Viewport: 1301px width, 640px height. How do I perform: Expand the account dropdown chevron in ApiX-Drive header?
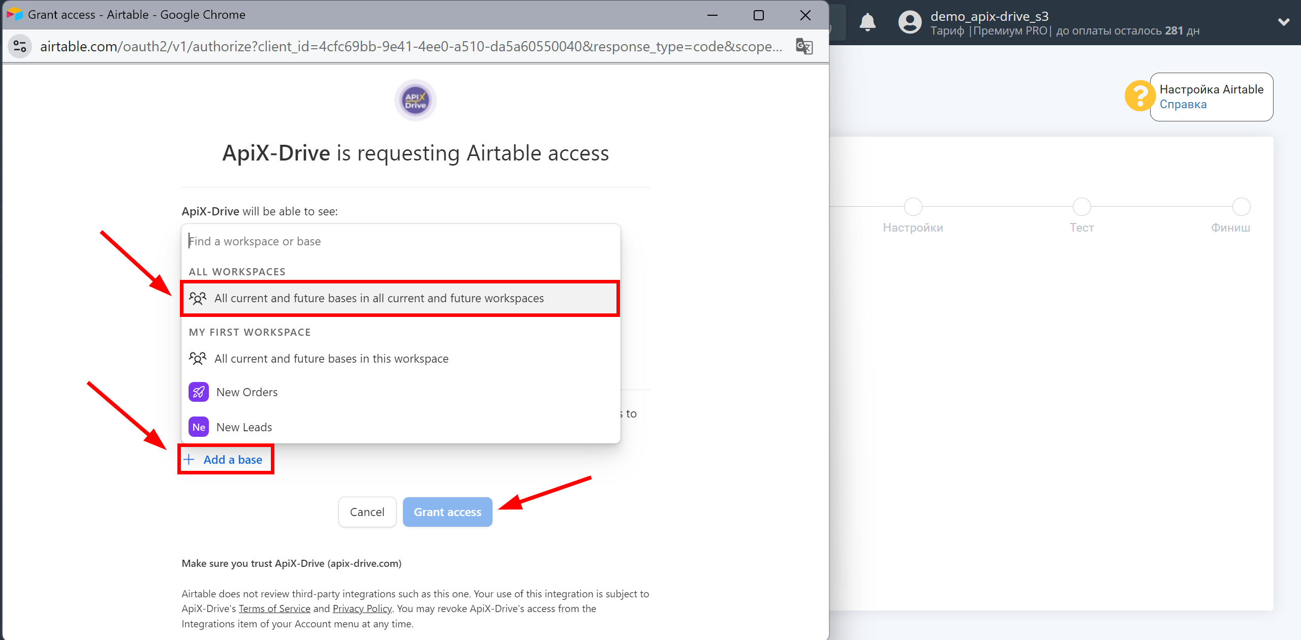coord(1284,22)
